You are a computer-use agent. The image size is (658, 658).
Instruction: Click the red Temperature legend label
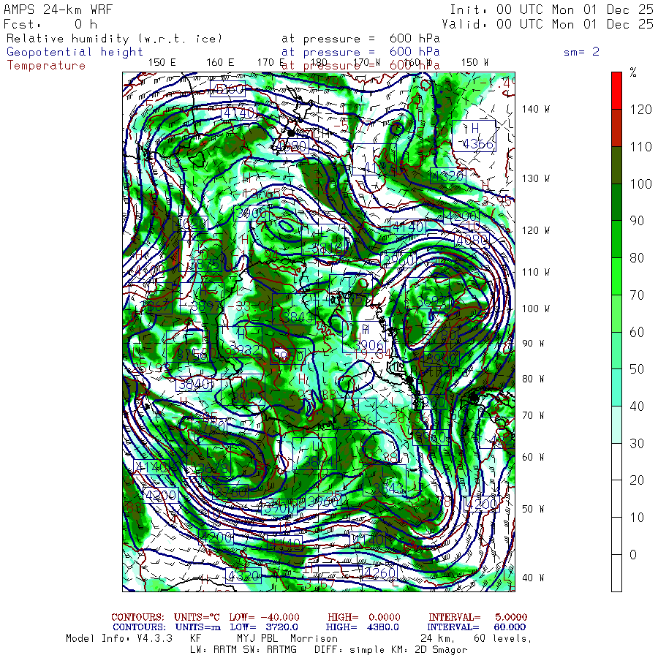pos(46,65)
